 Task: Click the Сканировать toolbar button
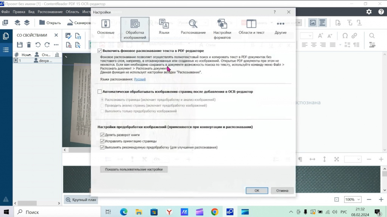(x=79, y=23)
